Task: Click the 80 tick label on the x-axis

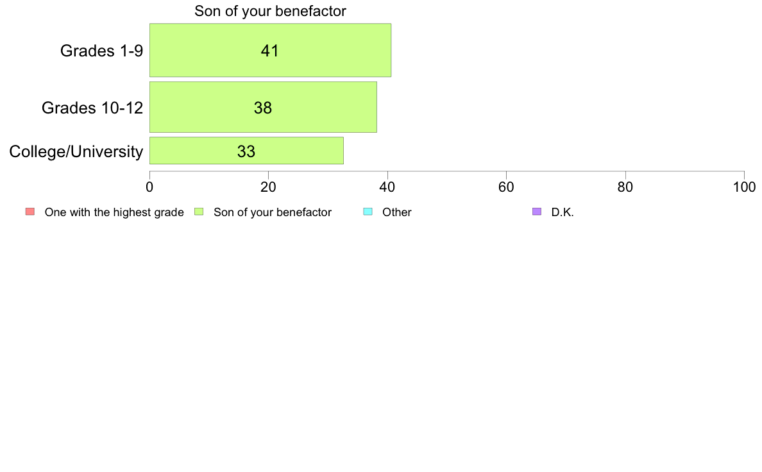Action: point(625,187)
